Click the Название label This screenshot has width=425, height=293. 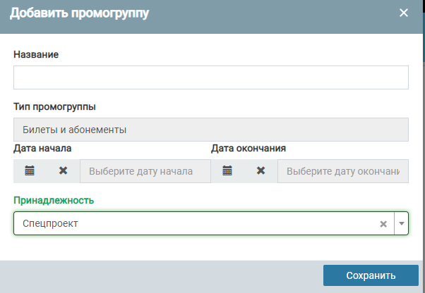click(35, 54)
